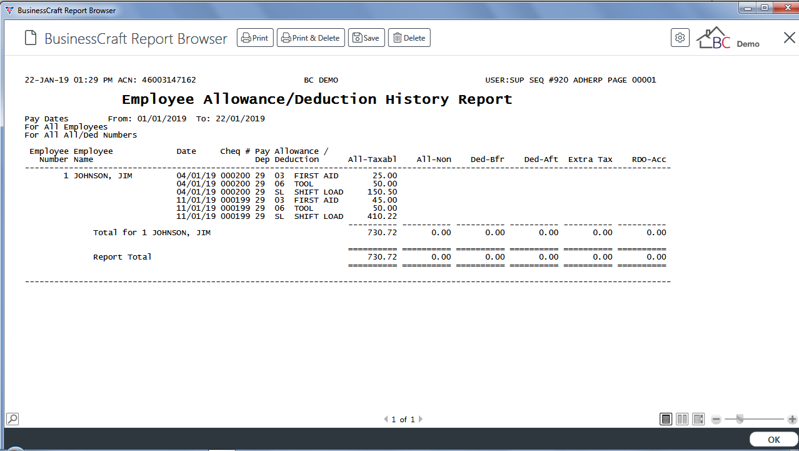Click the Print button
799x451 pixels.
pos(255,38)
